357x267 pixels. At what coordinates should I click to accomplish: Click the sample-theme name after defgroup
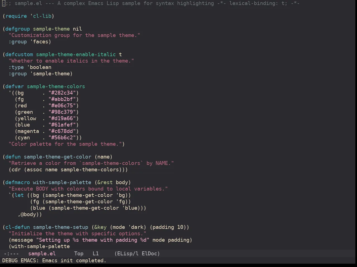click(x=51, y=29)
